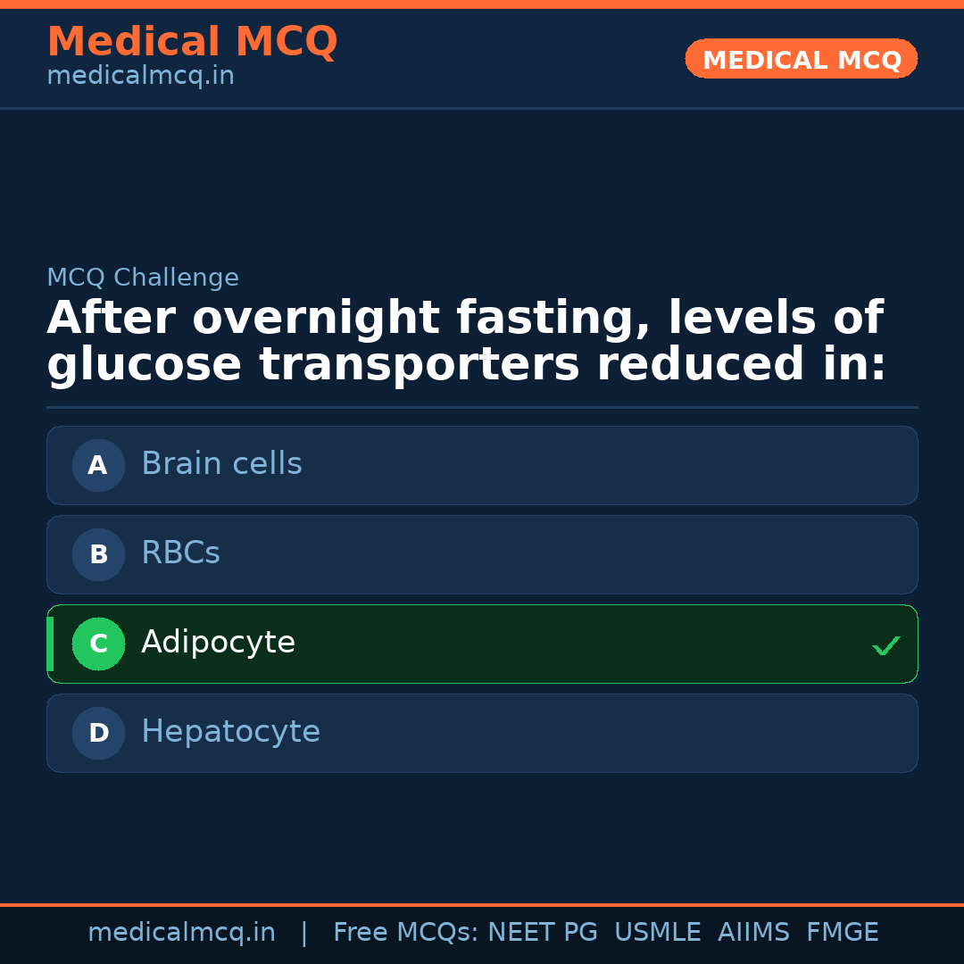Select the Brain cells answer option
Viewport: 964px width, 964px height.
(482, 465)
